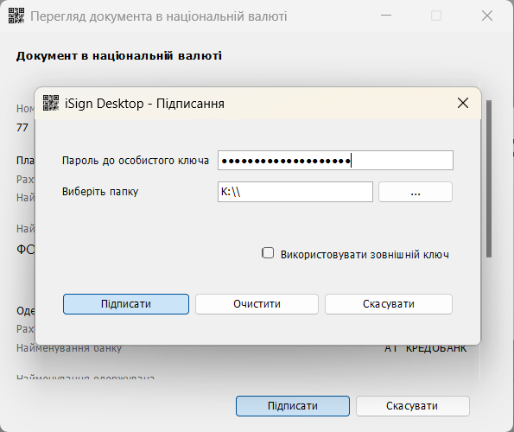
Task: Sign using Підписати in the iSign dialog
Action: (126, 304)
